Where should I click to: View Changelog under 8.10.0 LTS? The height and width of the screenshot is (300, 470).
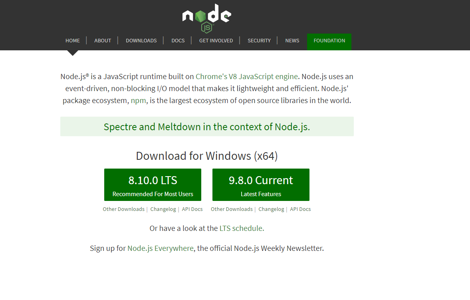[163, 209]
